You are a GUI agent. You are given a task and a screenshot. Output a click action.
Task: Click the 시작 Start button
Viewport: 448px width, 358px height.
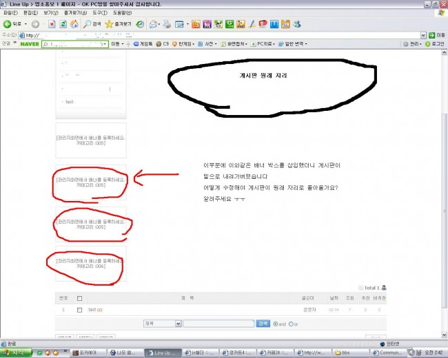[x=16, y=353]
